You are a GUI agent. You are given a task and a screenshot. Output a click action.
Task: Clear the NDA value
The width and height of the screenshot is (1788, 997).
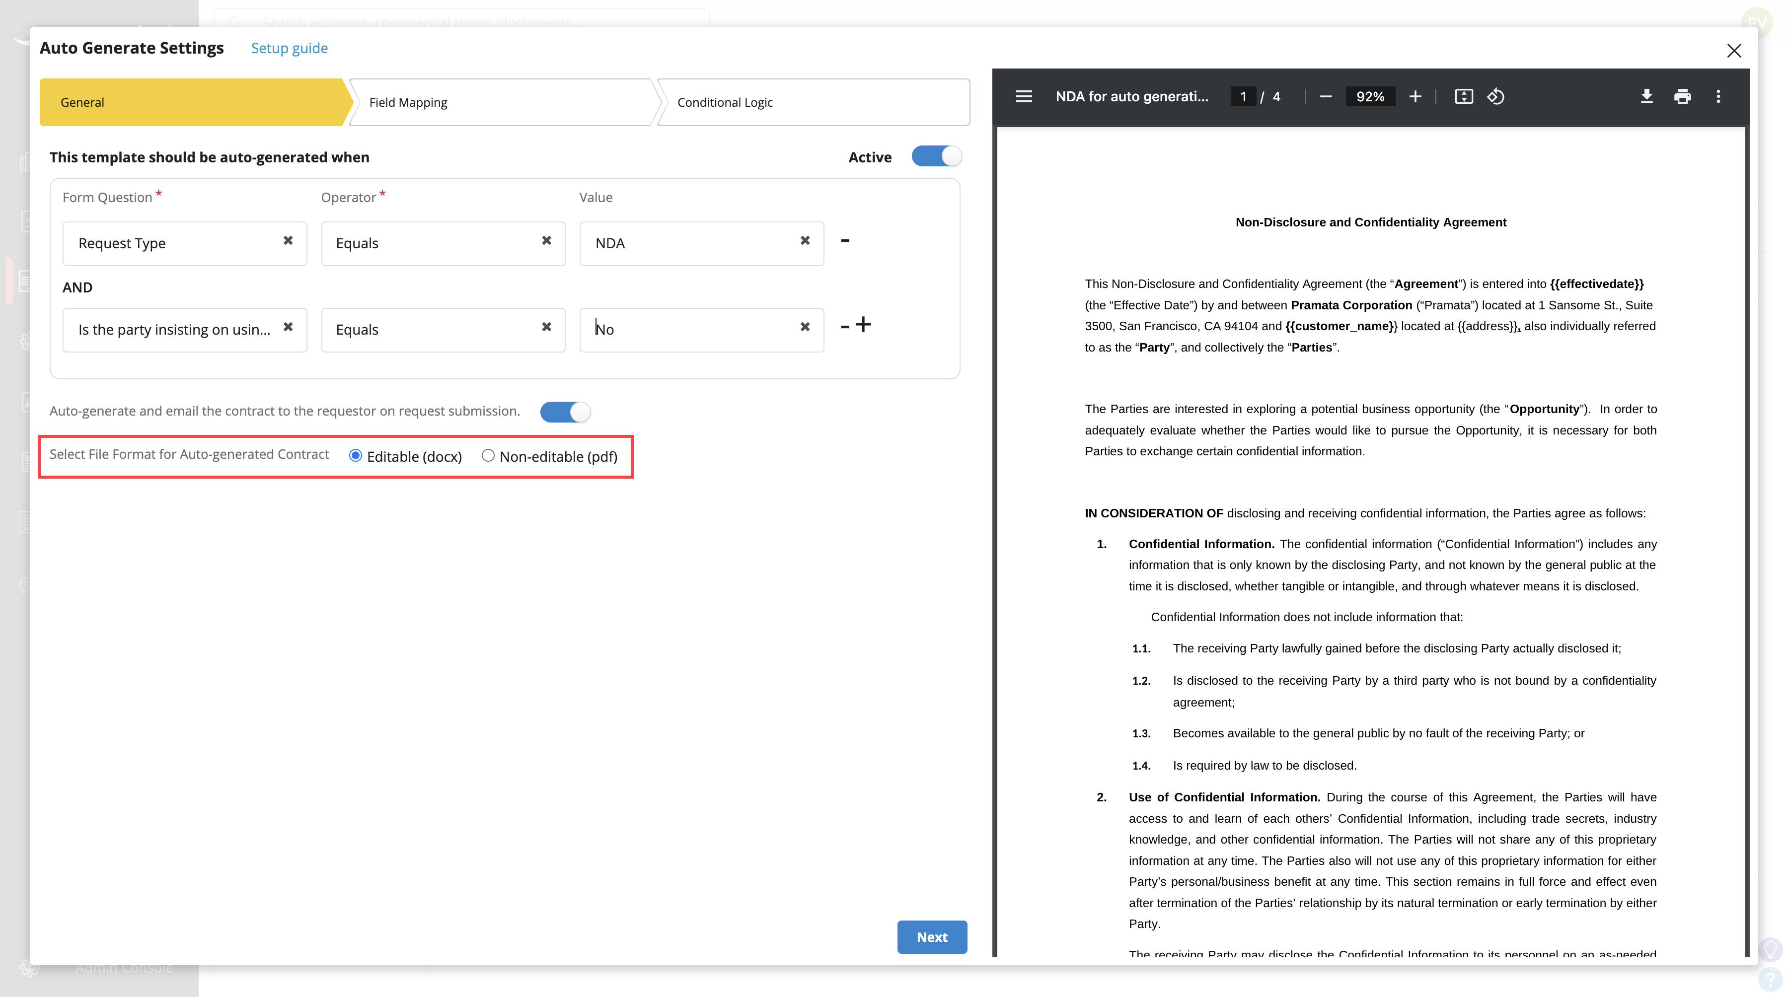pyautogui.click(x=805, y=241)
